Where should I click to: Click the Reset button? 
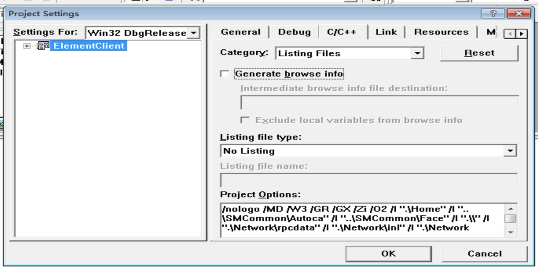click(479, 53)
